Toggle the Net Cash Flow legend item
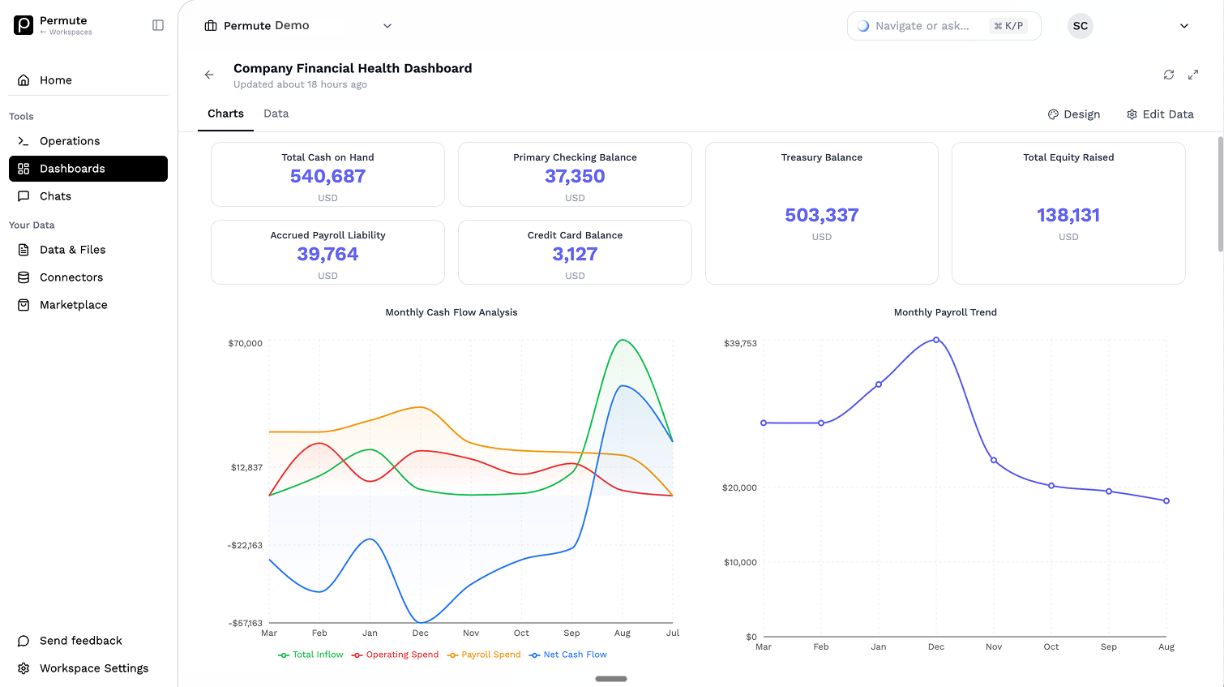This screenshot has width=1224, height=687. pyautogui.click(x=567, y=655)
